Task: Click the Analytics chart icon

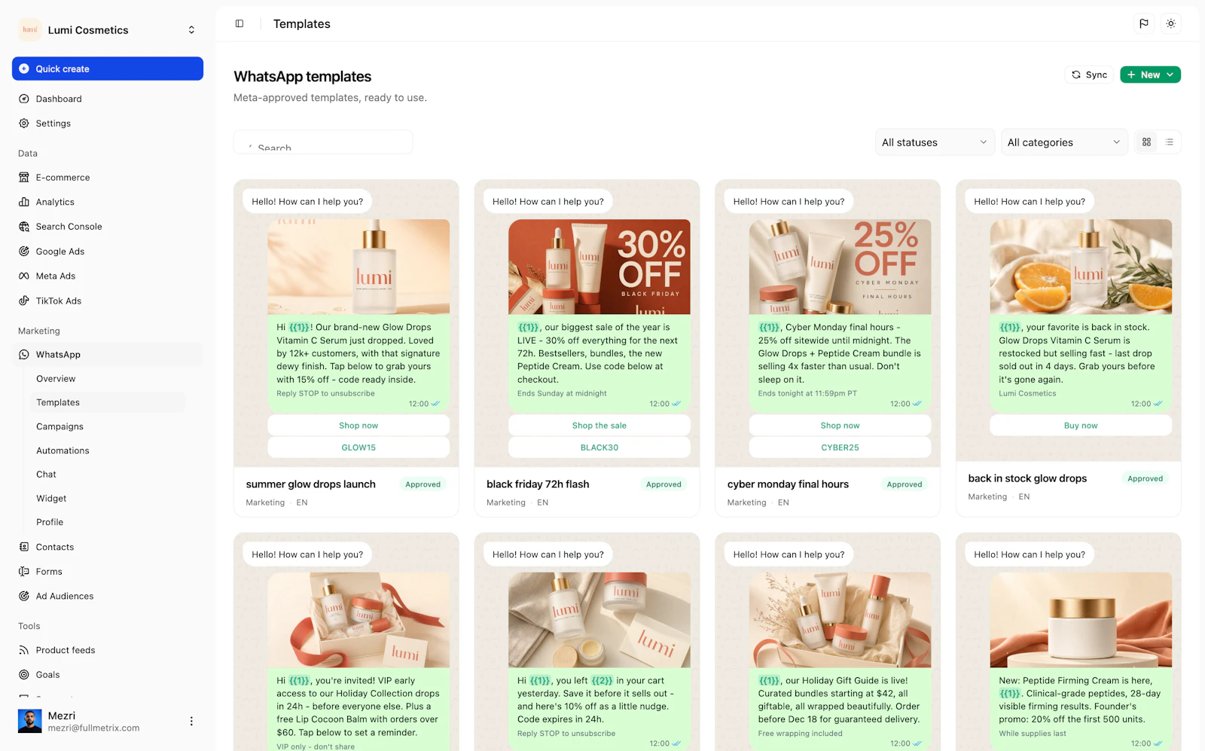Action: (24, 202)
